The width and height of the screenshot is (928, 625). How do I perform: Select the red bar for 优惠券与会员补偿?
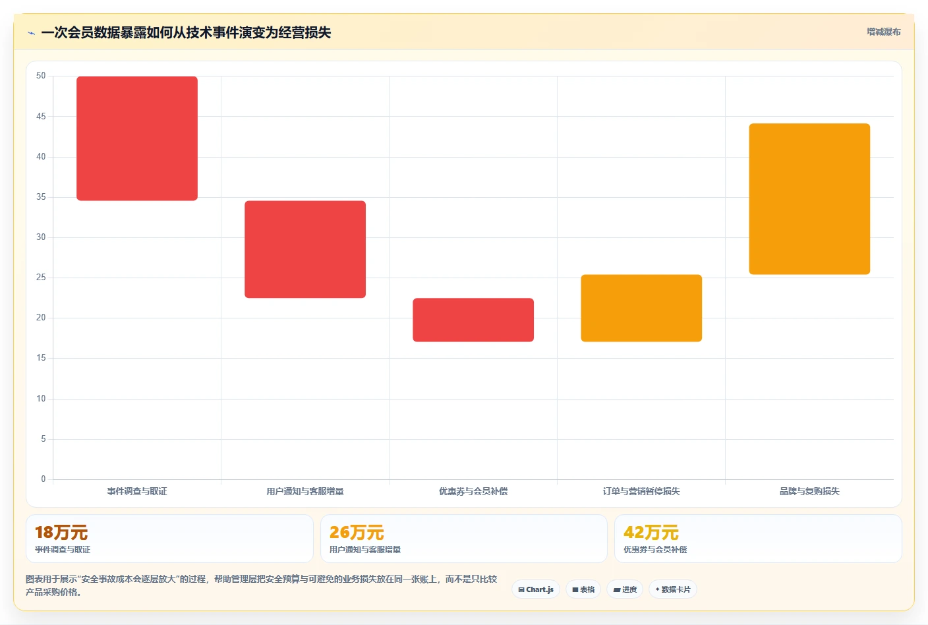point(473,320)
